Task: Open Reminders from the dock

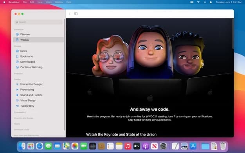Action: pyautogui.click(x=110, y=146)
